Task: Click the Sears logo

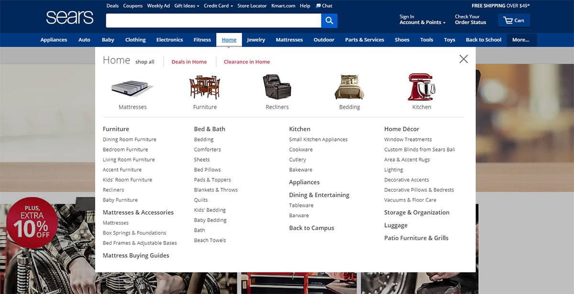Action: 70,18
